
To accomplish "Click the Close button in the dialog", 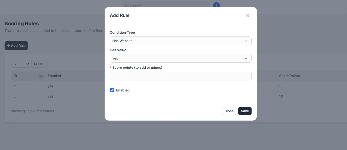I will (229, 111).
